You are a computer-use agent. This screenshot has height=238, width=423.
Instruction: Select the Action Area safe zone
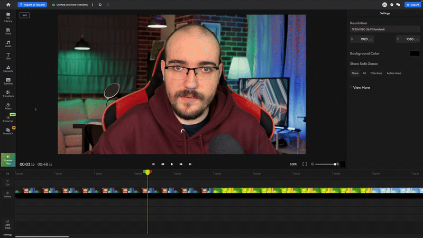[394, 73]
